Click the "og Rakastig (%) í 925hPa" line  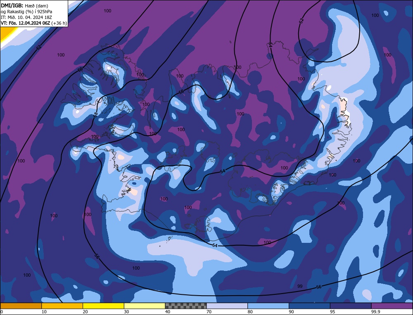26,12
